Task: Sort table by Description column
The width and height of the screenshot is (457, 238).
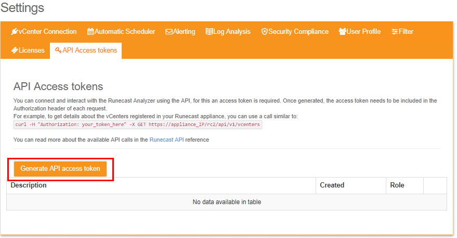Action: 29,185
